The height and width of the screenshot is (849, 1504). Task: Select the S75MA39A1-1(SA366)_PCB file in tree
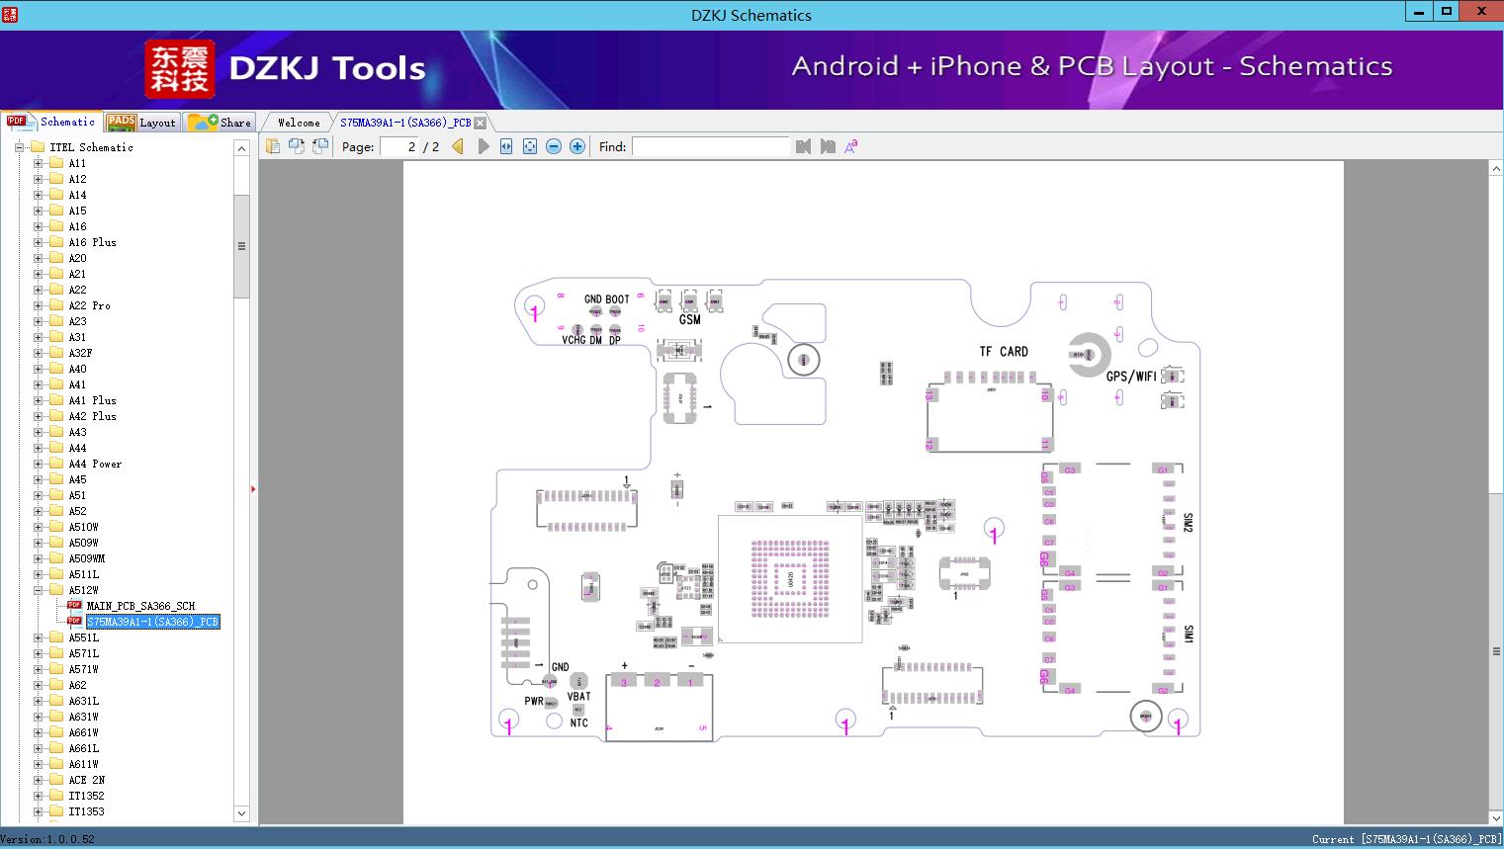tap(152, 622)
